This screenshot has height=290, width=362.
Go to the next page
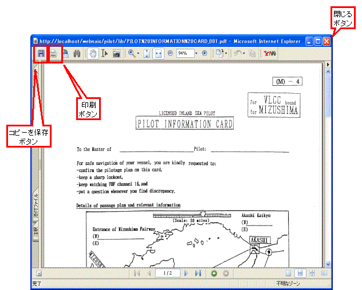click(x=186, y=273)
